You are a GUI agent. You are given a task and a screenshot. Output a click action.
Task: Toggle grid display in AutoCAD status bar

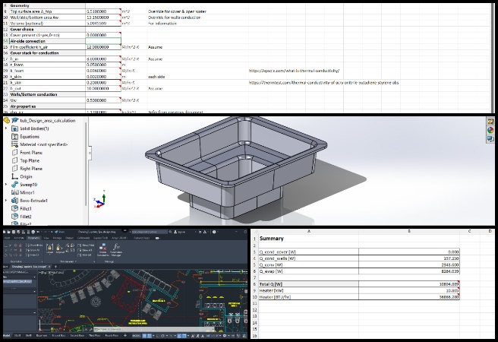(x=144, y=335)
